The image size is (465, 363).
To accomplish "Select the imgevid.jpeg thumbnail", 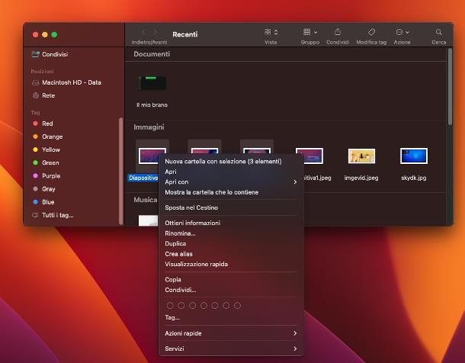I will (361, 156).
